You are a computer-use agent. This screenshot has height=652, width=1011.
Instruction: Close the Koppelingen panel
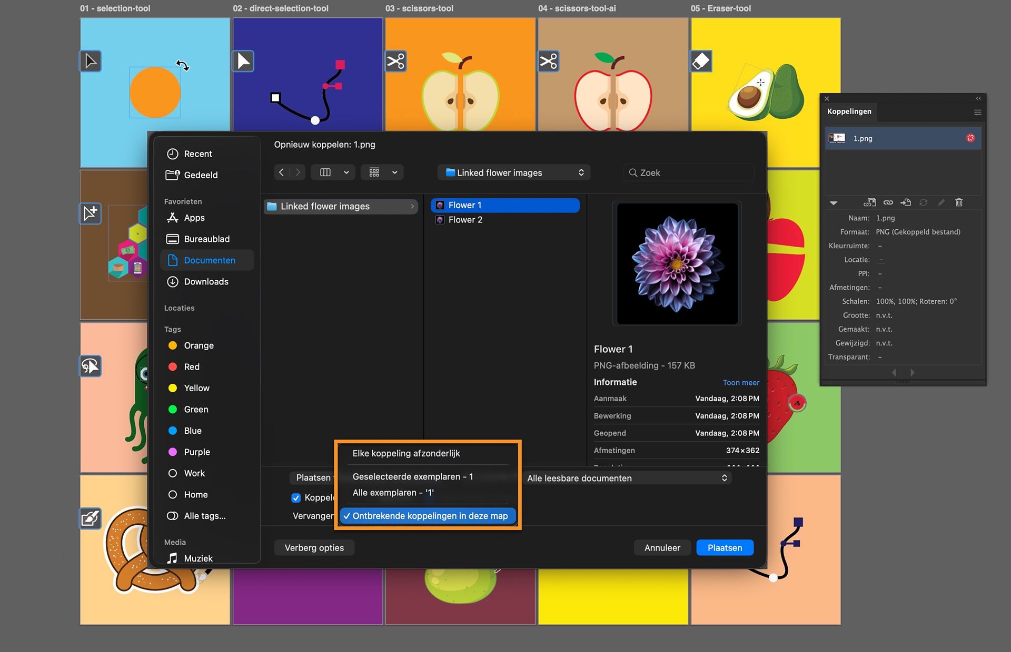[827, 98]
